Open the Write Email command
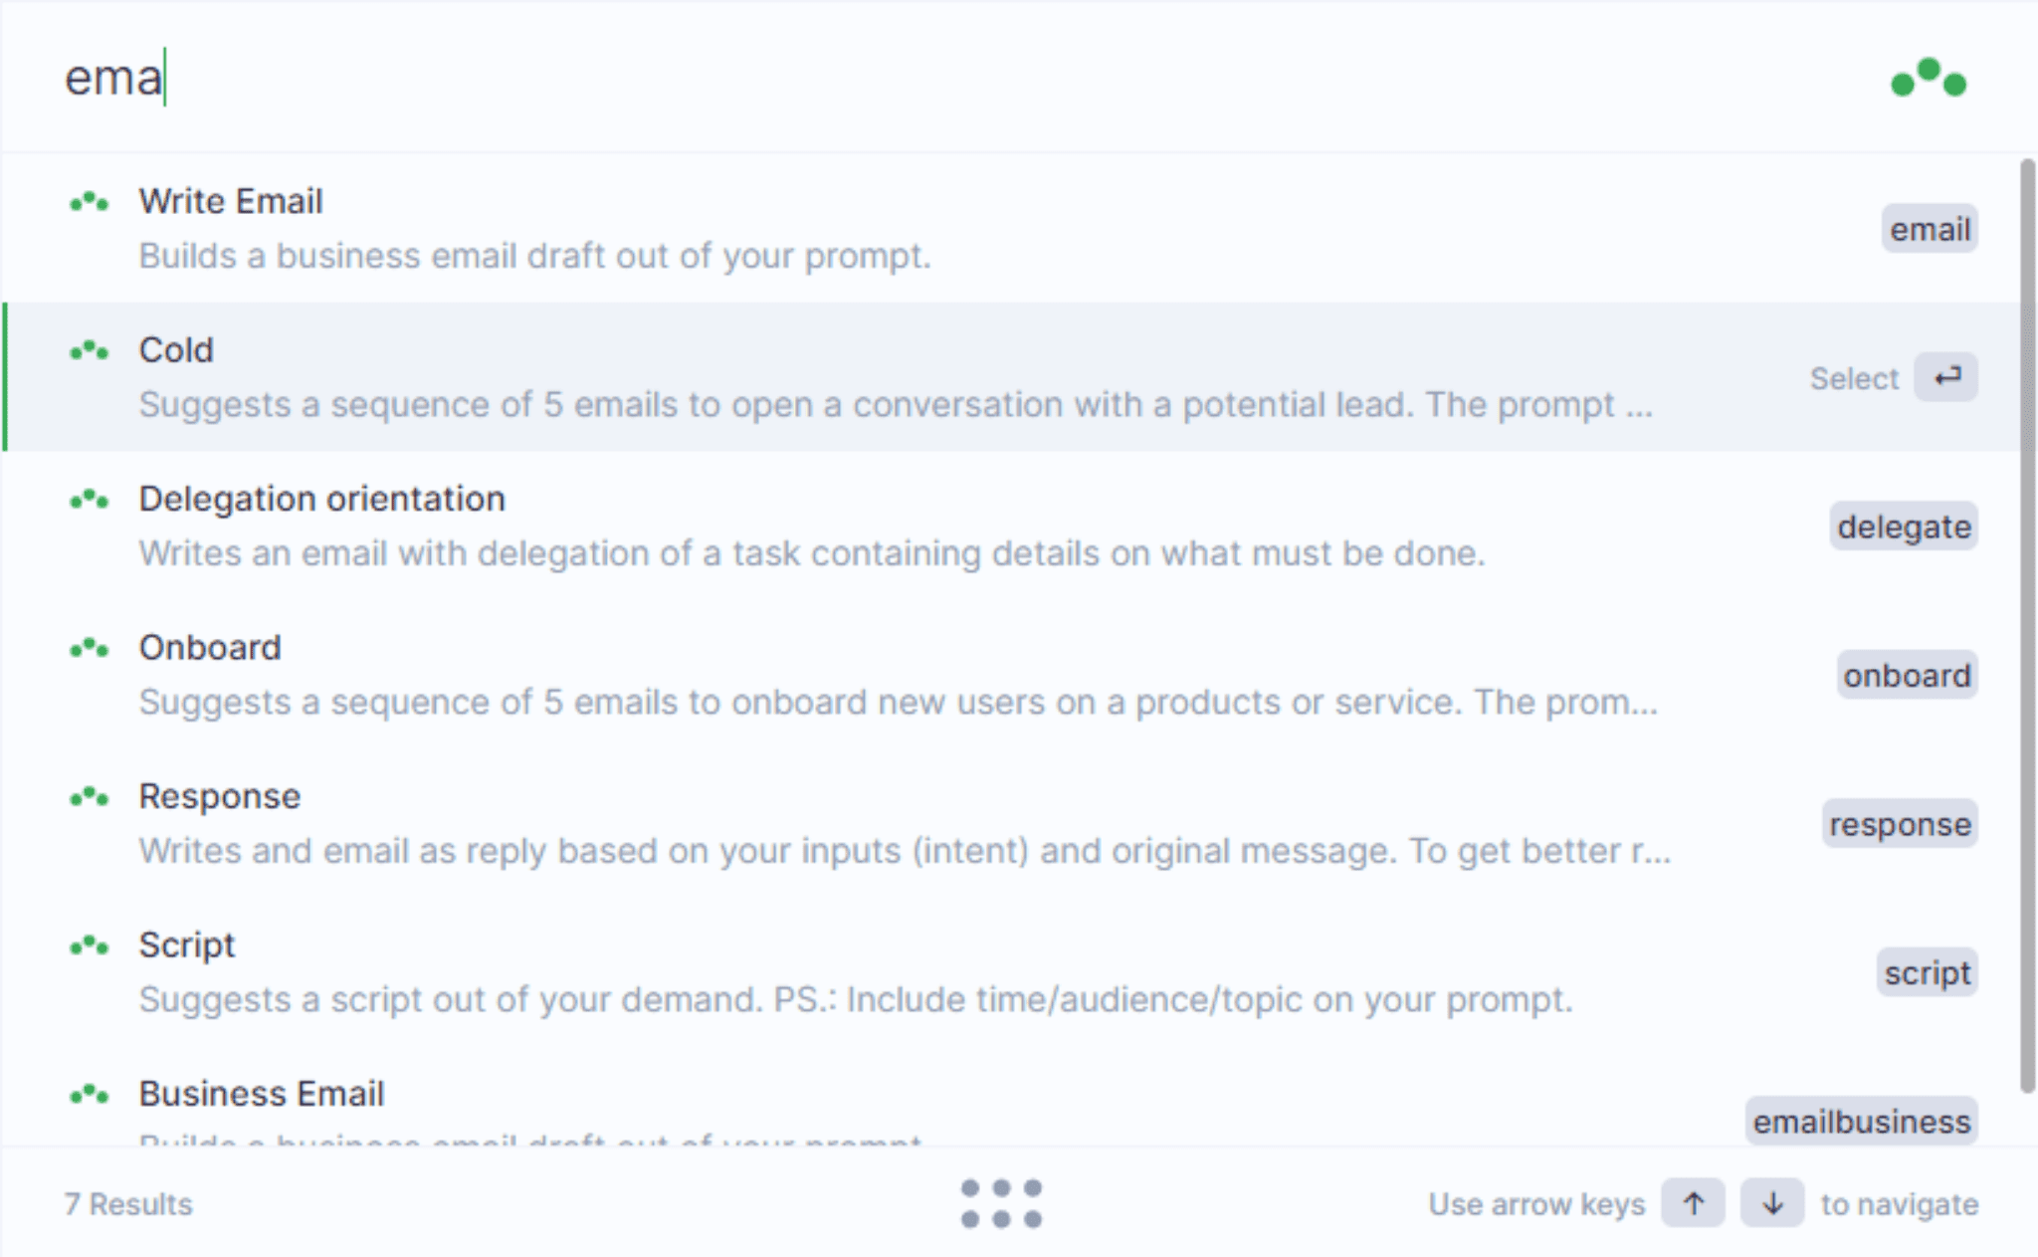 [x=1011, y=228]
